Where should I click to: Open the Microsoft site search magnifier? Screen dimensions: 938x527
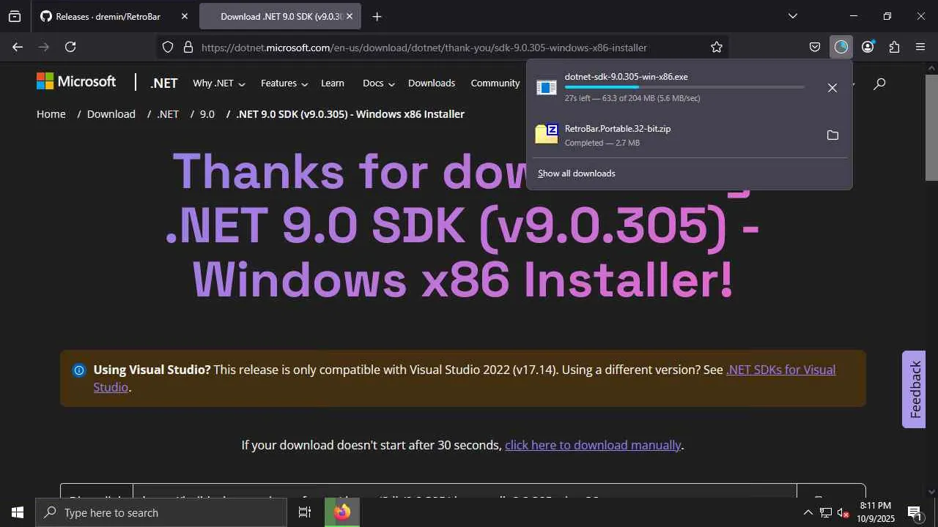(x=879, y=83)
